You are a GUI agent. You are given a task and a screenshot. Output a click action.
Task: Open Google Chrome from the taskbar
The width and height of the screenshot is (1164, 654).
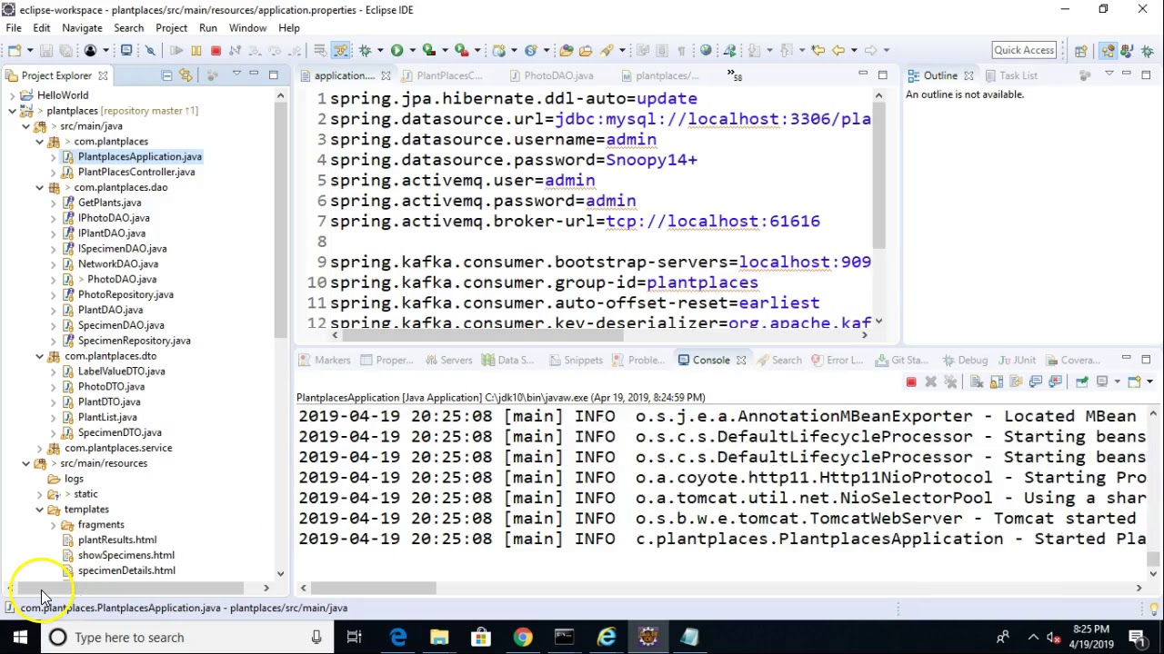[x=522, y=637]
